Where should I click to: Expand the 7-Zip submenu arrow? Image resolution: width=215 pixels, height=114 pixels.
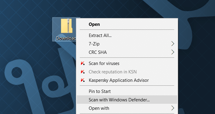point(173,44)
